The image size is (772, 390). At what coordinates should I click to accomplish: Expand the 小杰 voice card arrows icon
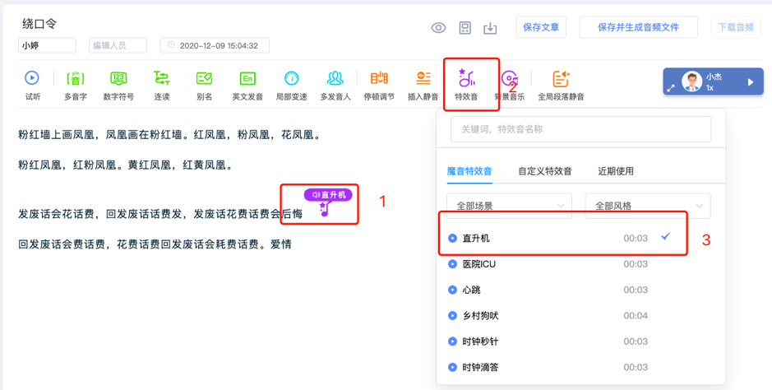point(671,89)
